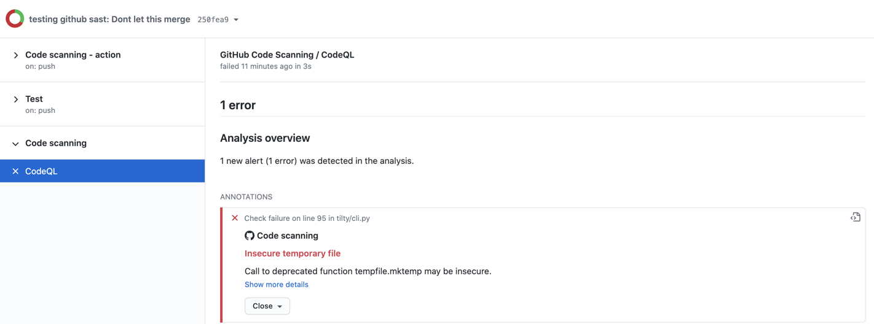
Task: Click the GitHub Code Scanning / CodeQL heading
Action: (287, 55)
